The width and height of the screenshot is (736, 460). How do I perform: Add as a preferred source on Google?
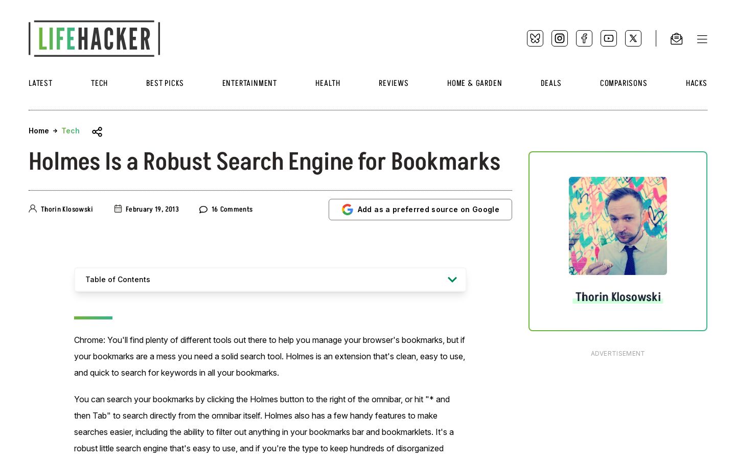point(420,210)
